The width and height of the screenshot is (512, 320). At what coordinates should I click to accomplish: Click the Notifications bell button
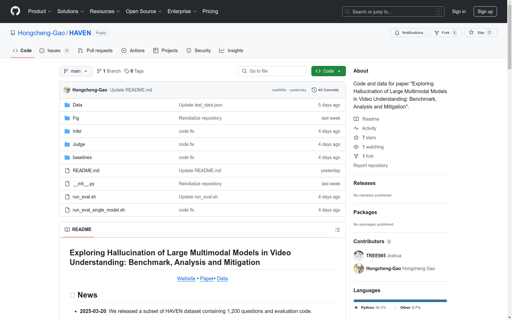pos(409,33)
